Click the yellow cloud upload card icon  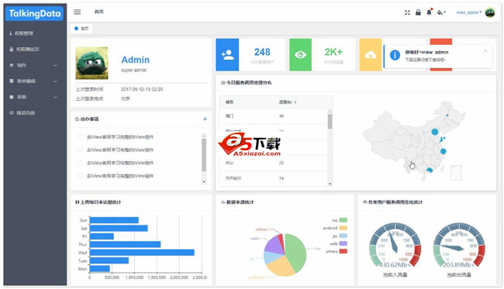(x=371, y=54)
